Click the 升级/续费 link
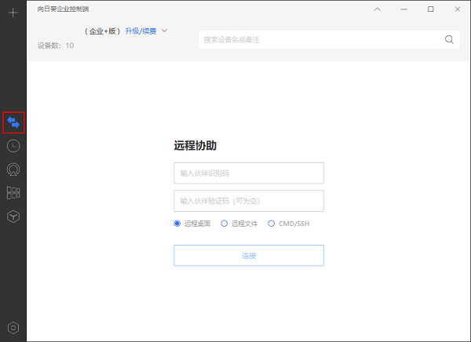Image resolution: width=471 pixels, height=342 pixels. pos(141,31)
